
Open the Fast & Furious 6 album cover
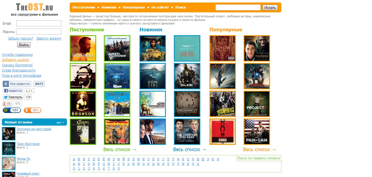pyautogui.click(x=117, y=48)
